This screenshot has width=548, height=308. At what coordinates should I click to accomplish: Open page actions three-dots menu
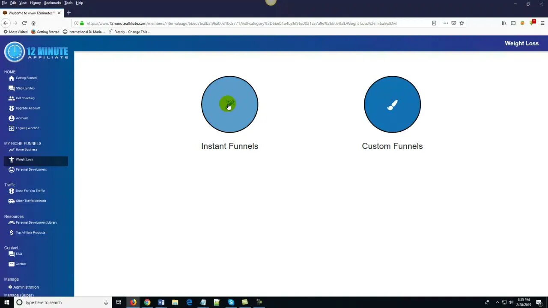pos(446,23)
